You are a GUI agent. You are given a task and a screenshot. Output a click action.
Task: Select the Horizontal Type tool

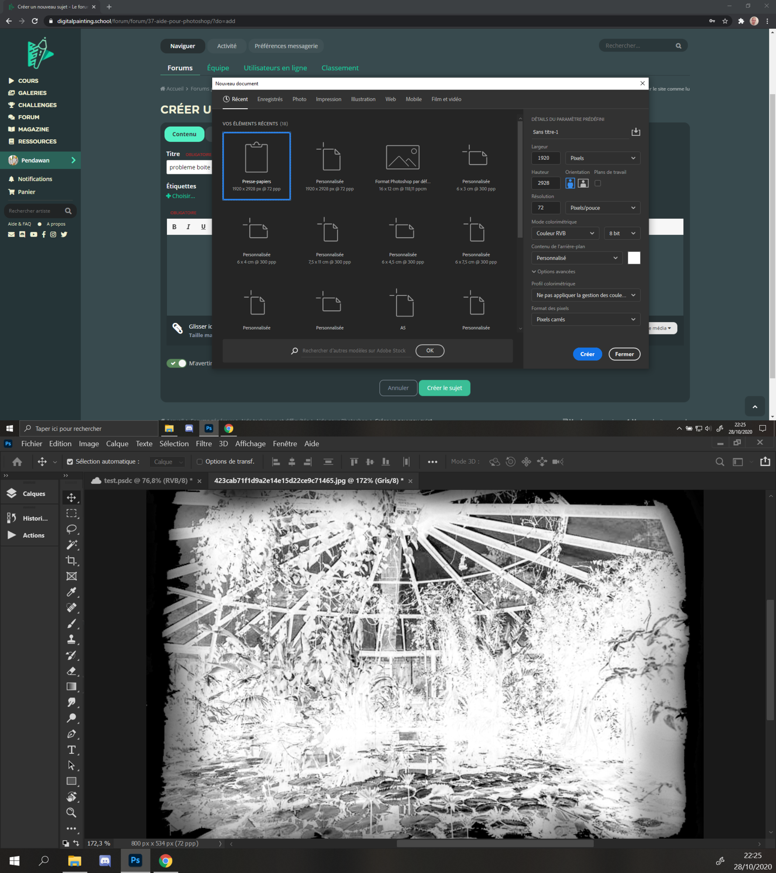pyautogui.click(x=71, y=749)
